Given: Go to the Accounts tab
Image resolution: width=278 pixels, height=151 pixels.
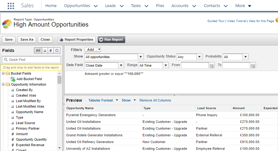Looking at the screenshot, I should tap(180, 6).
